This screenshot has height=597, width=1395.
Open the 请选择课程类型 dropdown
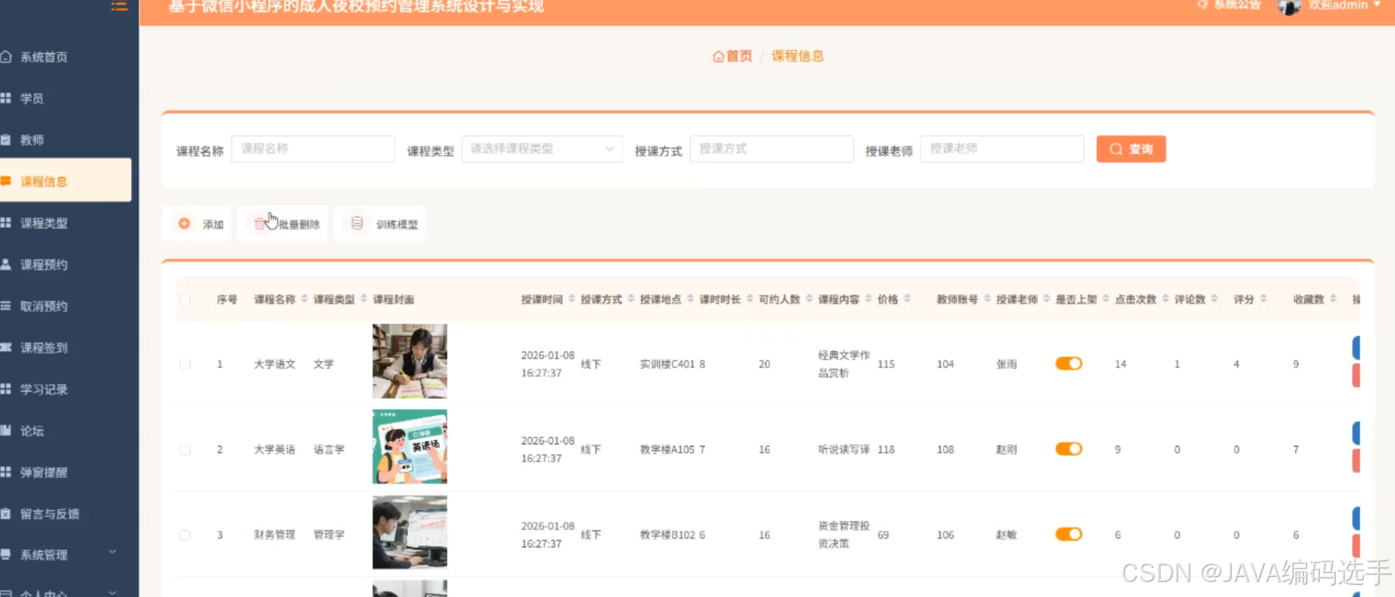pos(542,149)
